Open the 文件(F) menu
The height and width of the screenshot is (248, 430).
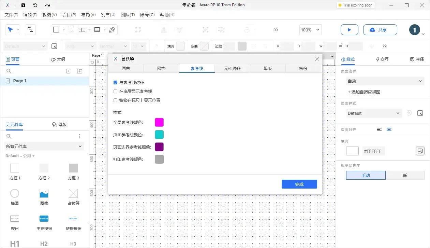11,15
